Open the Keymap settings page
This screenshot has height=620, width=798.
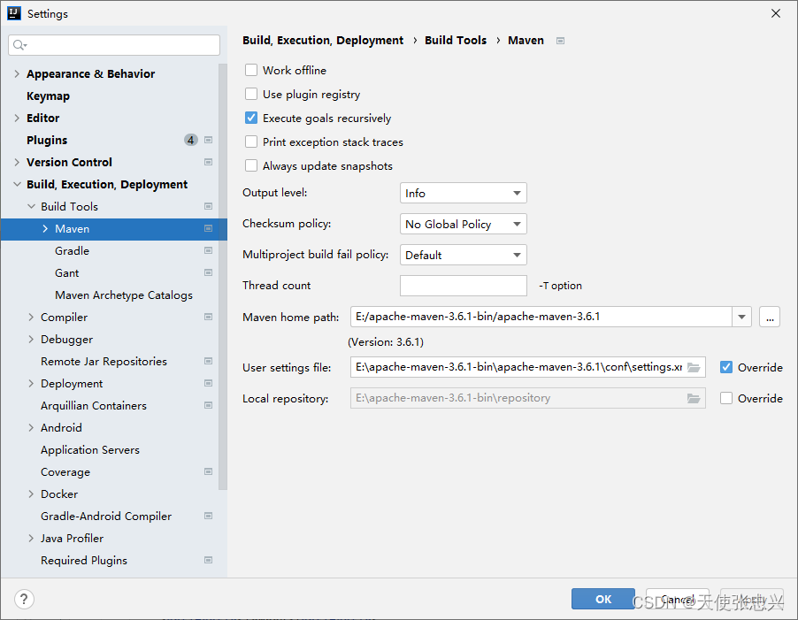click(x=48, y=96)
